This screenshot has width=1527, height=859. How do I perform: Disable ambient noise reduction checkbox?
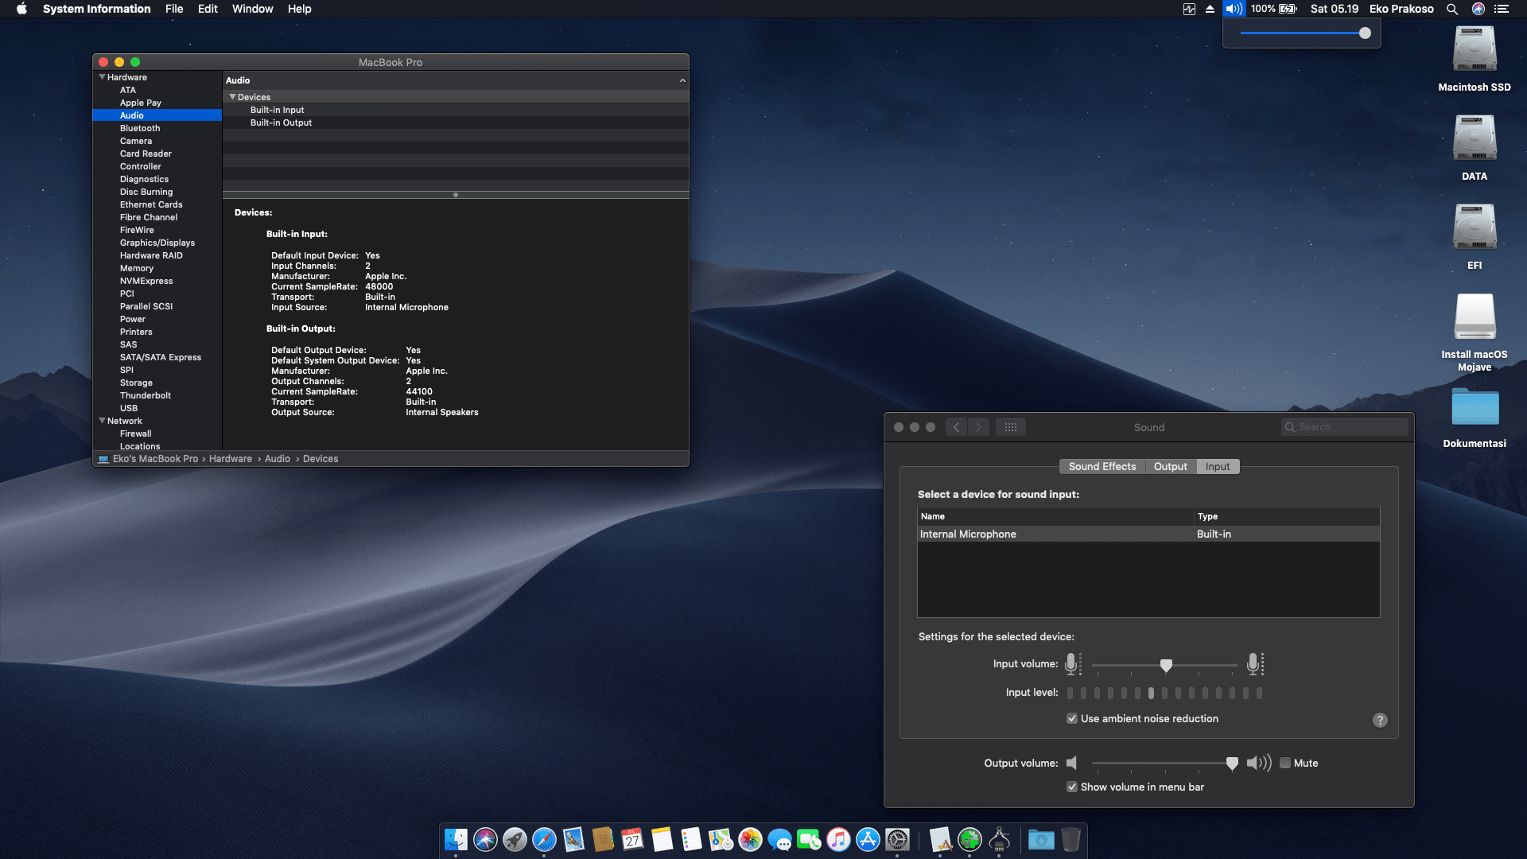pos(1072,718)
